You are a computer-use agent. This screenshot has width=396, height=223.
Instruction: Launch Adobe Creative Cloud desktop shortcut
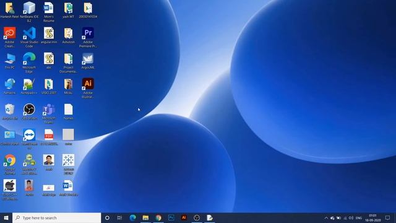[10, 33]
